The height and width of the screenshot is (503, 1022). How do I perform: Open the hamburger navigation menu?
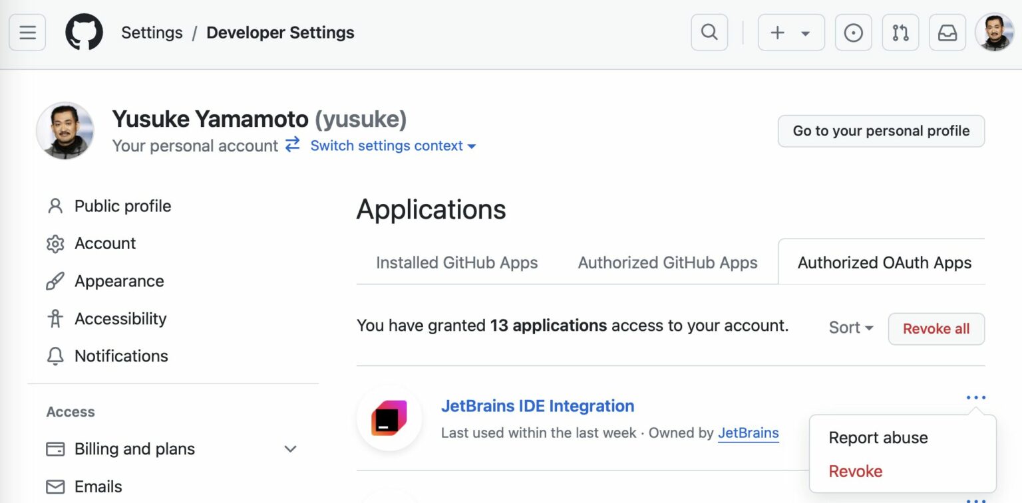(27, 32)
